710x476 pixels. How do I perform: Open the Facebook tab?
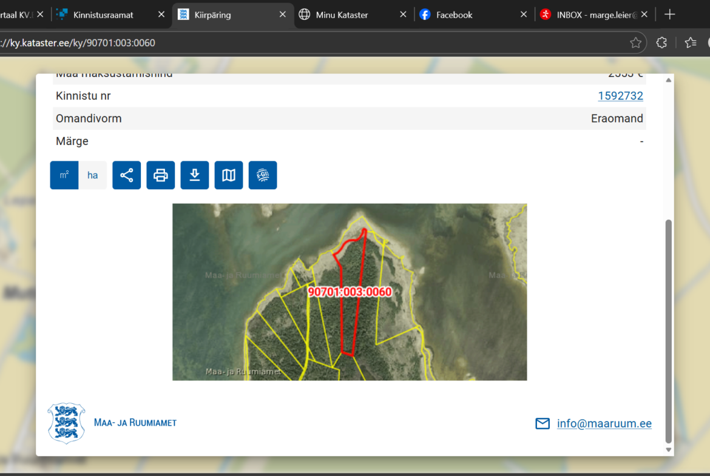coord(454,15)
